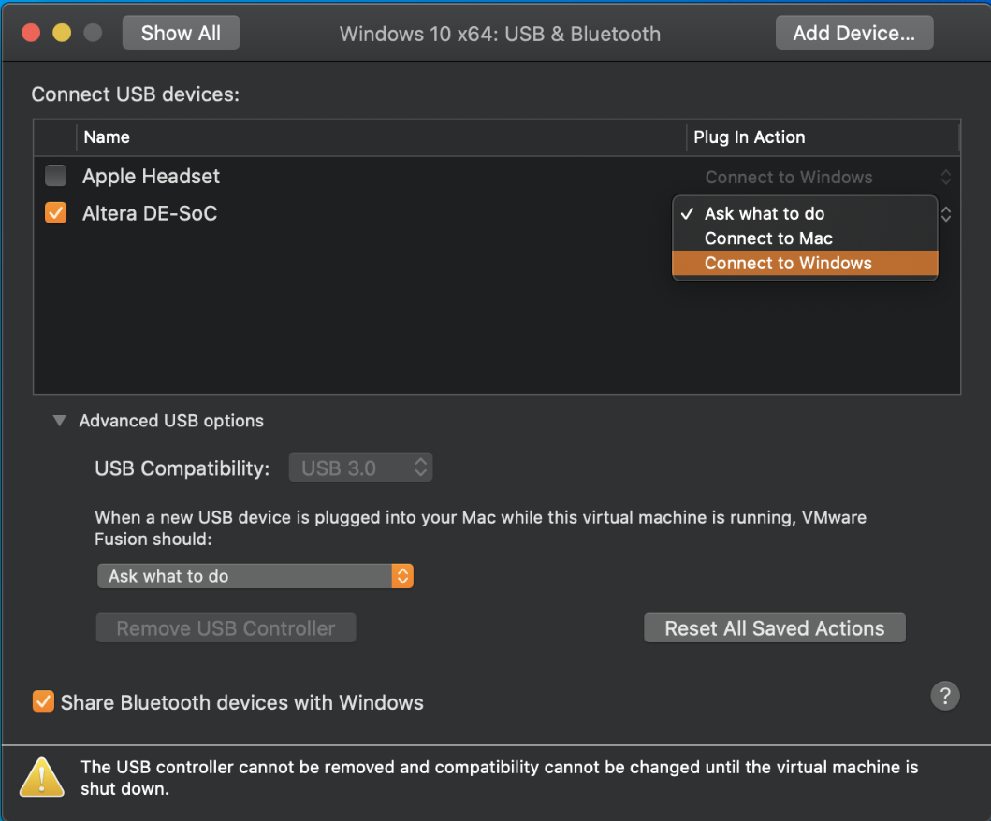The width and height of the screenshot is (991, 821).
Task: Disable the Altera DE-SoC USB device
Action: click(x=54, y=212)
